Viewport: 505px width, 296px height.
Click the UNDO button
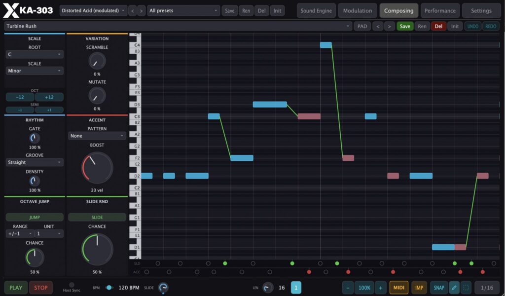(x=473, y=26)
